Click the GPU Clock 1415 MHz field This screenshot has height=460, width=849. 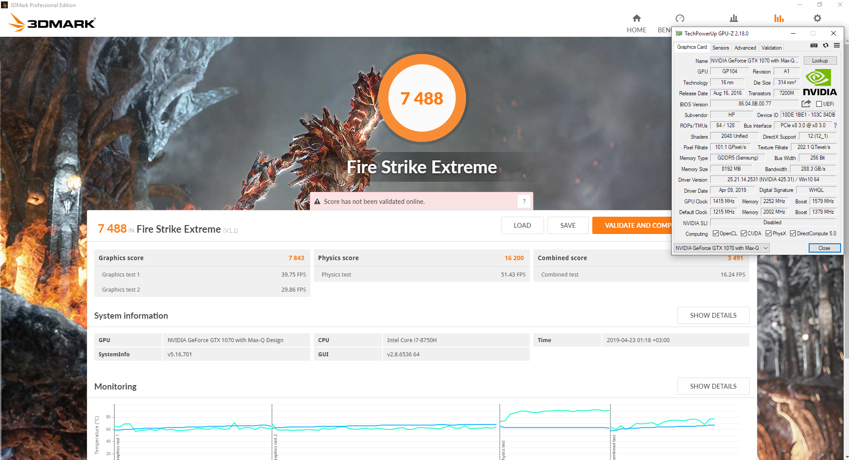[724, 201]
